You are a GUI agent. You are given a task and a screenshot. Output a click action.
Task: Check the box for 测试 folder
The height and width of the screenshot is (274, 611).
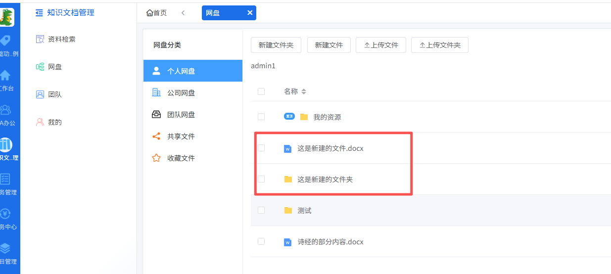261,210
